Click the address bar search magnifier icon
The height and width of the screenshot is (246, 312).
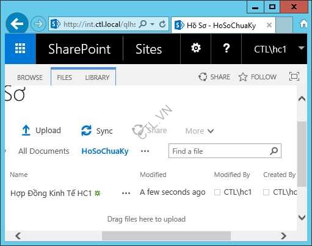[x=143, y=24]
